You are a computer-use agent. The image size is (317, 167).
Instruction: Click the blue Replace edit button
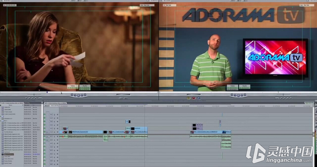[199, 98]
